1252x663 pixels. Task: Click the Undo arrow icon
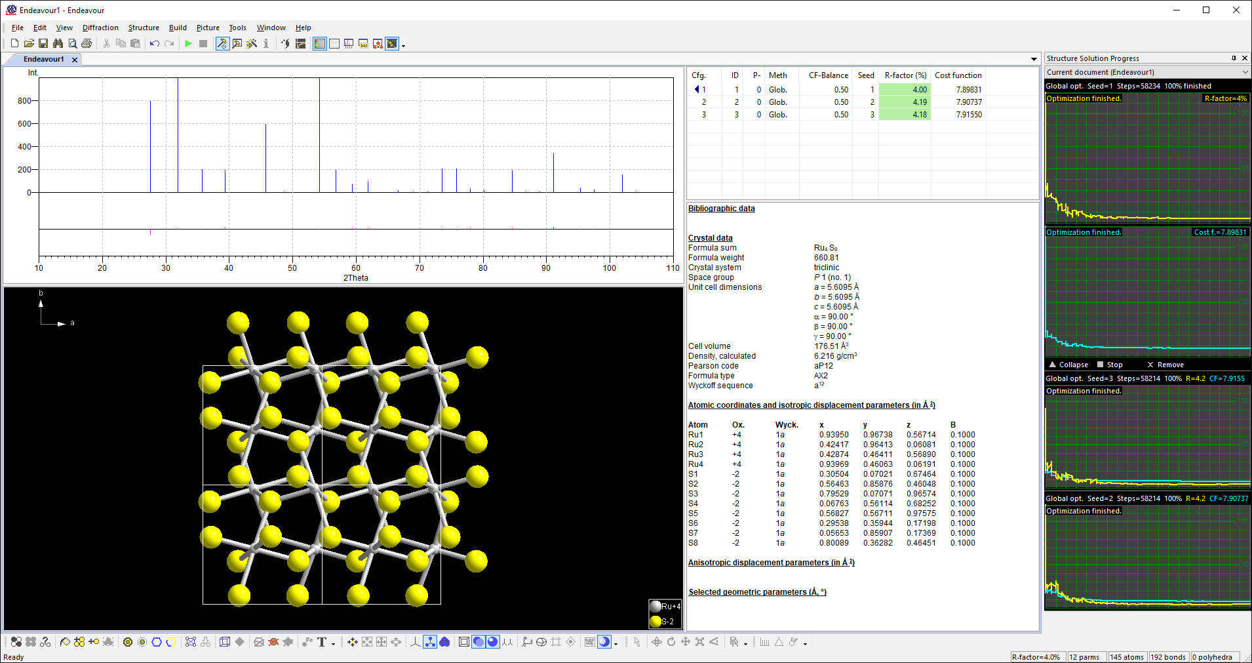(x=154, y=44)
